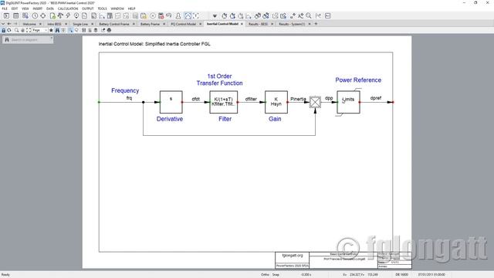Image resolution: width=494 pixels, height=278 pixels.
Task: Click the magnifier search icon in main toolbar
Action: (x=309, y=15)
